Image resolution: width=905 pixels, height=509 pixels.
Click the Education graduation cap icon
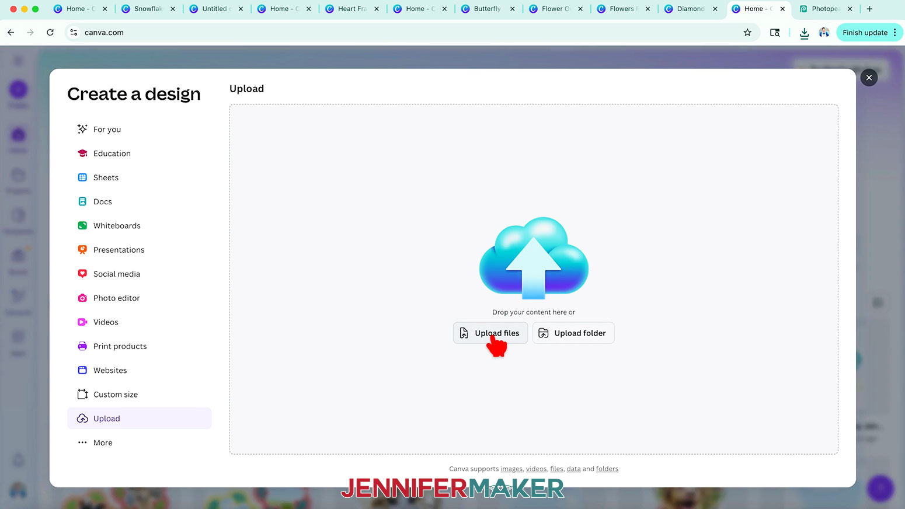click(82, 154)
